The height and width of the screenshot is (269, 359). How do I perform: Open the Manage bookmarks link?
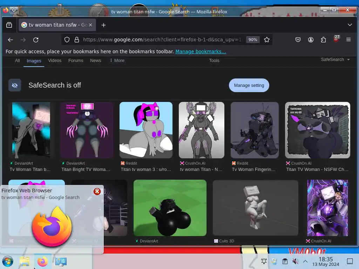[201, 51]
